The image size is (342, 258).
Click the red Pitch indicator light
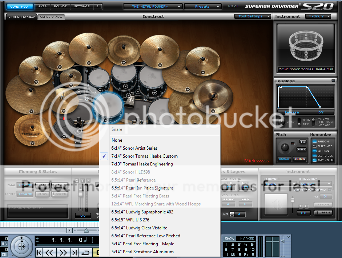(293, 143)
